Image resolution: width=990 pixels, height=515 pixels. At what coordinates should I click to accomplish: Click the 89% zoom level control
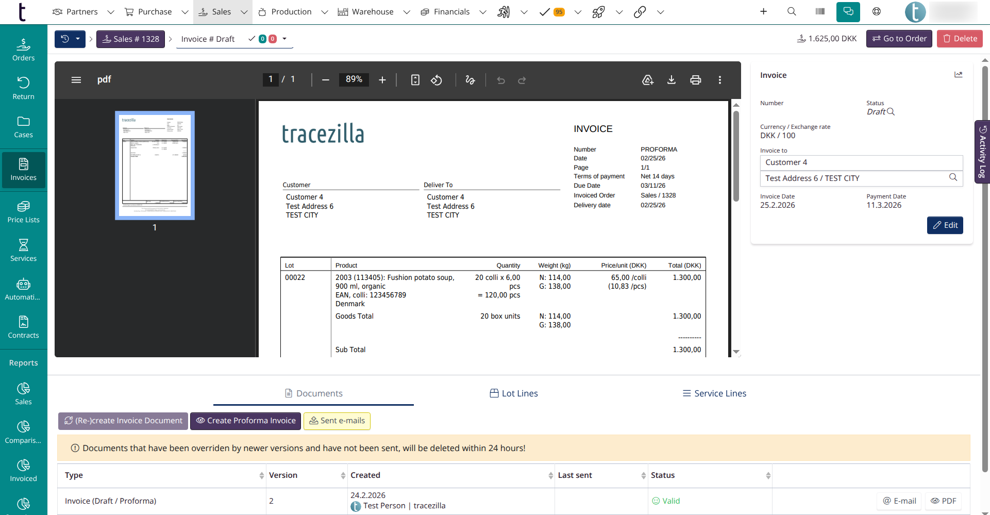click(354, 80)
